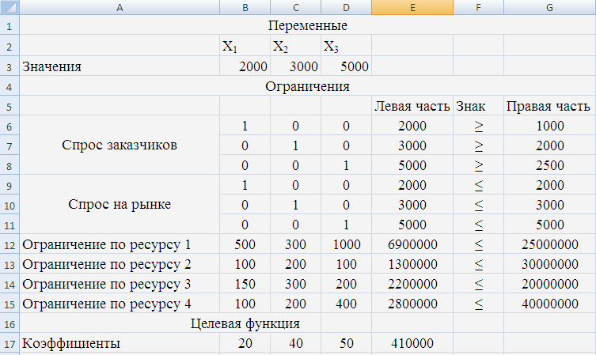Select coefficient 400 in resource 4 row
This screenshot has width=596, height=355.
tap(346, 304)
